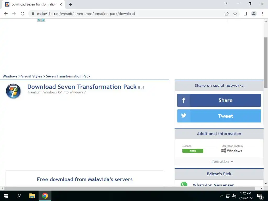Click the Facebook f icon

pyautogui.click(x=183, y=100)
